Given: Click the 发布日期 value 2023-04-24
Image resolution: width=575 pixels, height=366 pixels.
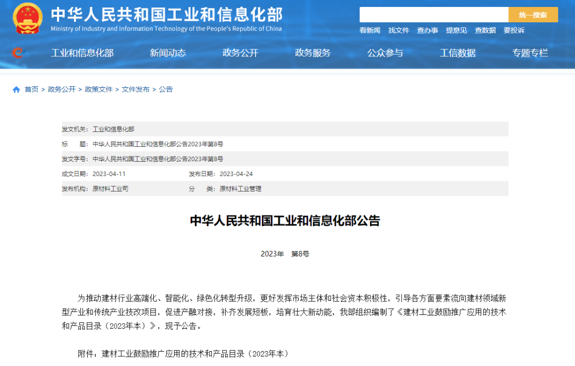Looking at the screenshot, I should pyautogui.click(x=236, y=174).
